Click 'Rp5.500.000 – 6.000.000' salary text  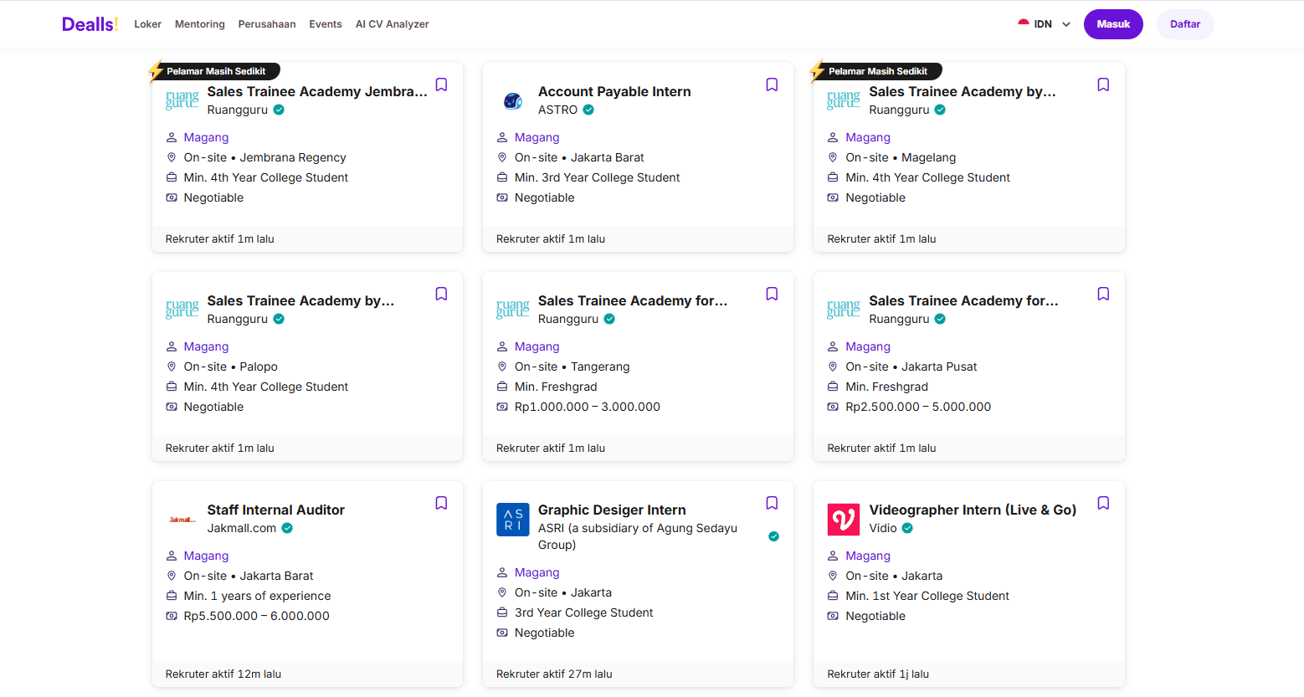257,616
